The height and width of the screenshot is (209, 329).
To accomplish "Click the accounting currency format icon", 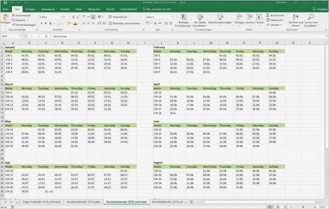I will coord(148,23).
